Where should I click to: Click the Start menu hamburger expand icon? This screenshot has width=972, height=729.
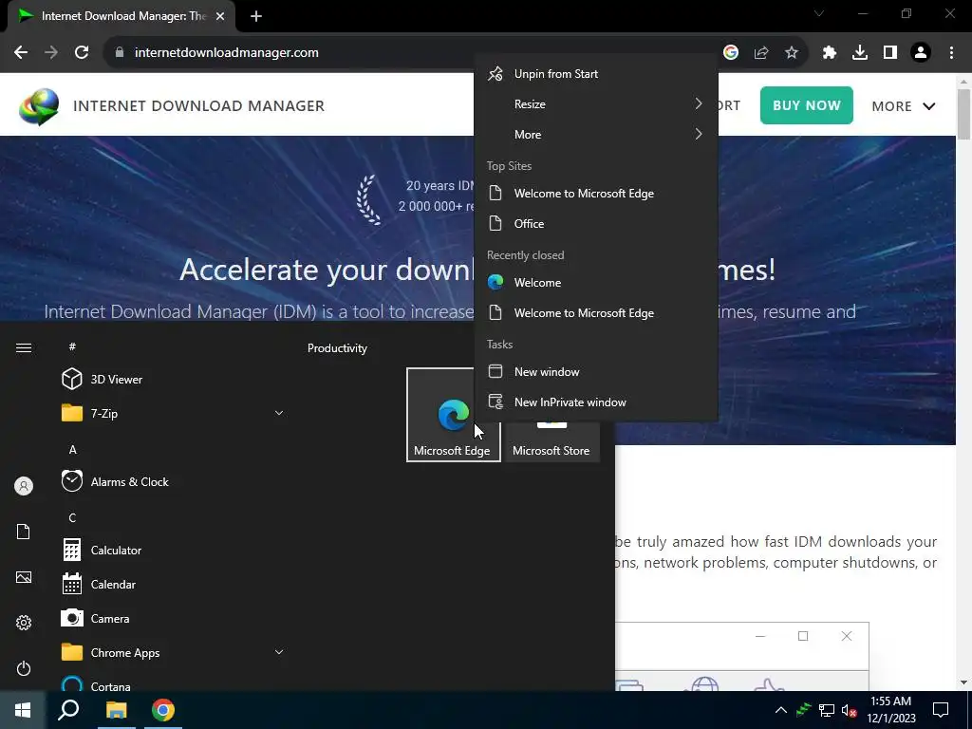coord(24,347)
